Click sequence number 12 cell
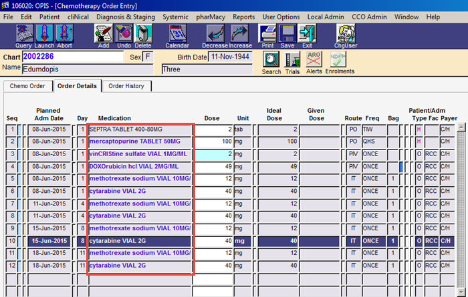This screenshot has width=468, height=297. pos(11,266)
